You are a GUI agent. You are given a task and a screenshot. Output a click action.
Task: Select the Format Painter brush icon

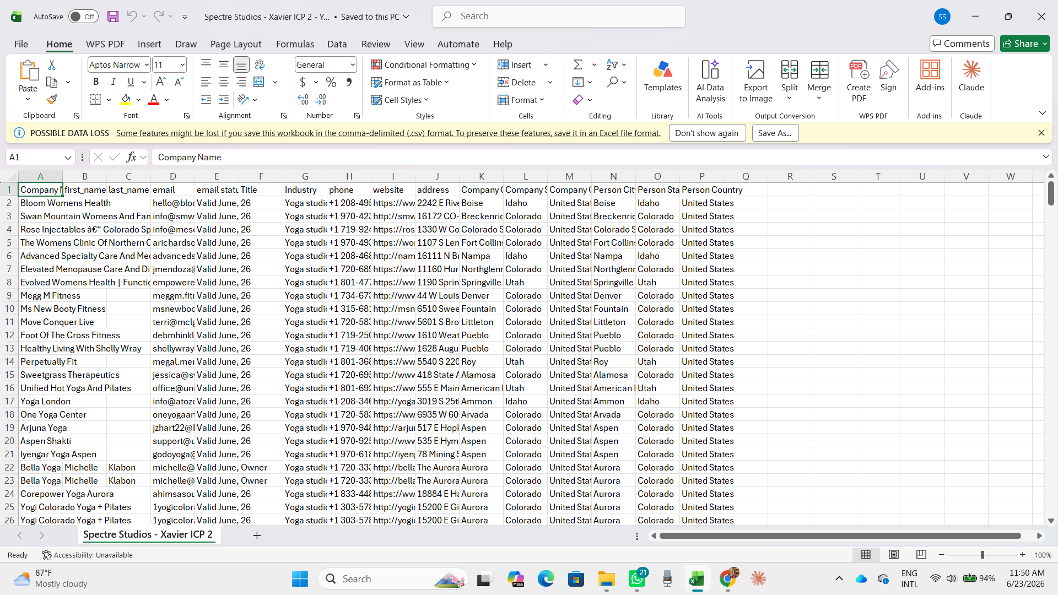tap(52, 100)
